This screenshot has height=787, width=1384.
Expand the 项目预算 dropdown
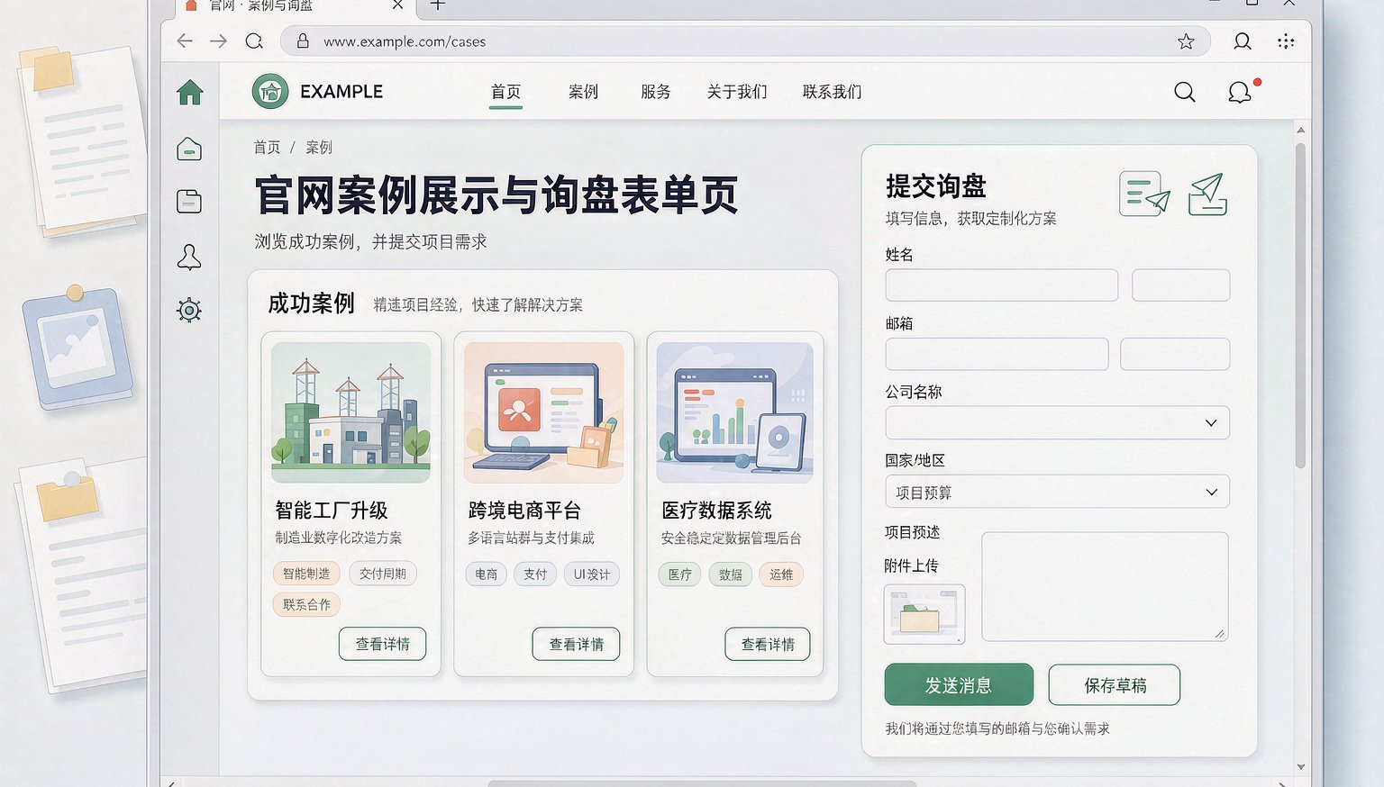pyautogui.click(x=1058, y=492)
